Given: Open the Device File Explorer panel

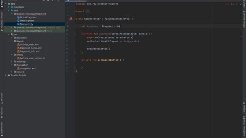Looking at the screenshot, I should pyautogui.click(x=244, y=127).
